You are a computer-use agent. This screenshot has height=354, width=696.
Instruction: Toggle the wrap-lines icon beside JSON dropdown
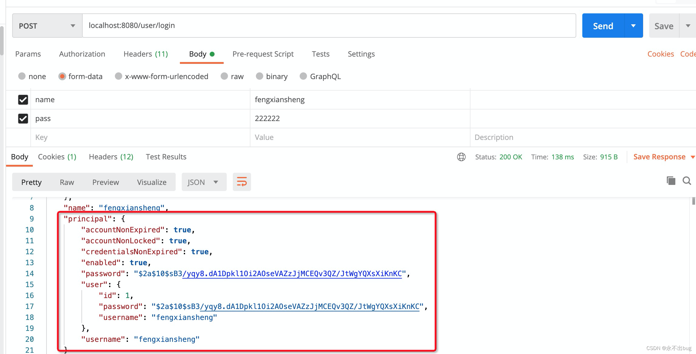(242, 182)
